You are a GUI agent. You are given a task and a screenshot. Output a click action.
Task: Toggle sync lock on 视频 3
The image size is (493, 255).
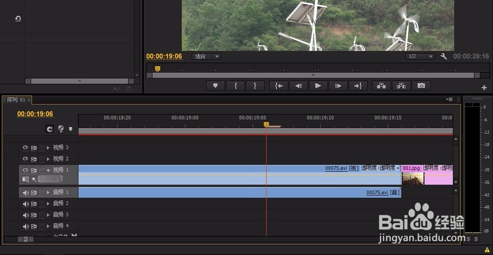(x=34, y=148)
